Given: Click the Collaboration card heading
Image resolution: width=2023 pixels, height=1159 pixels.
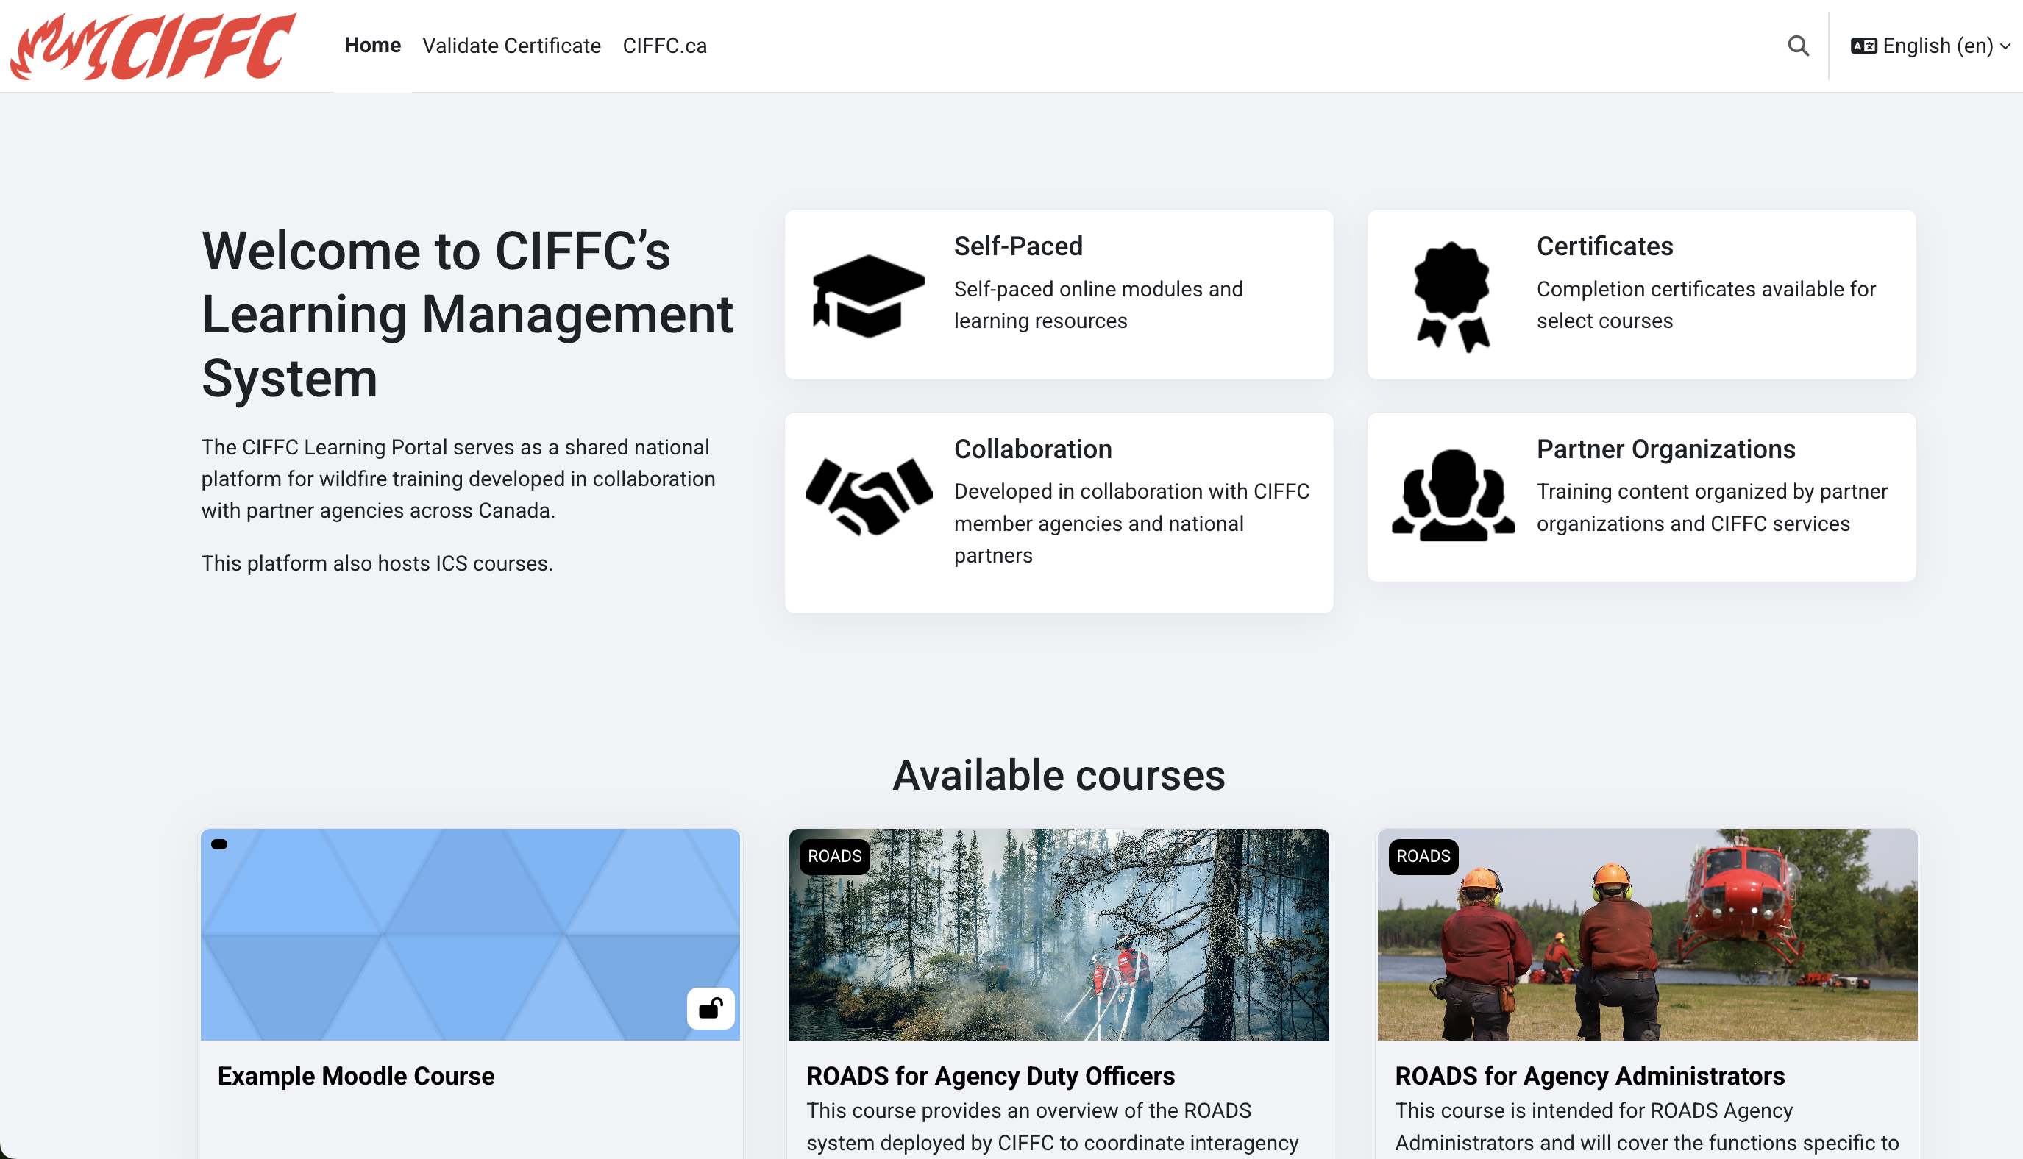Looking at the screenshot, I should [x=1033, y=449].
